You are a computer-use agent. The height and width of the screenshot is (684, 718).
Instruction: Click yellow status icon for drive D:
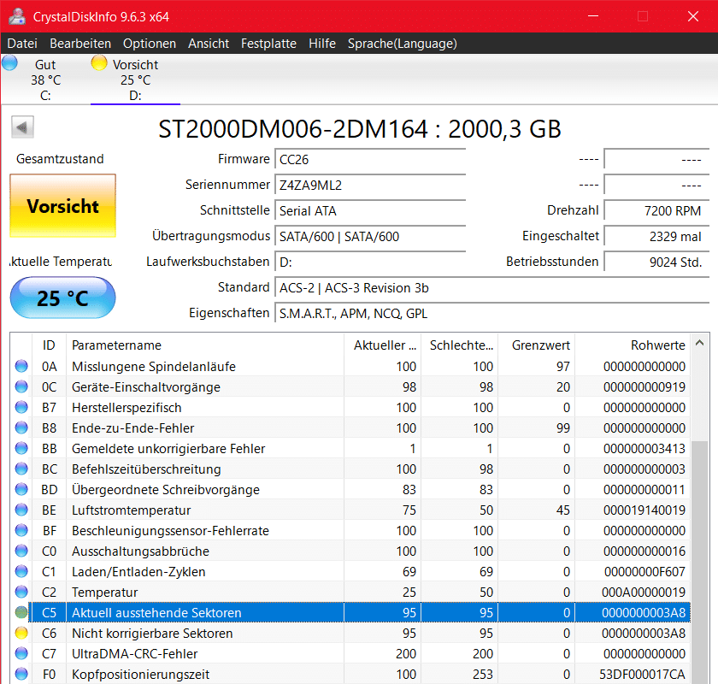tap(99, 62)
